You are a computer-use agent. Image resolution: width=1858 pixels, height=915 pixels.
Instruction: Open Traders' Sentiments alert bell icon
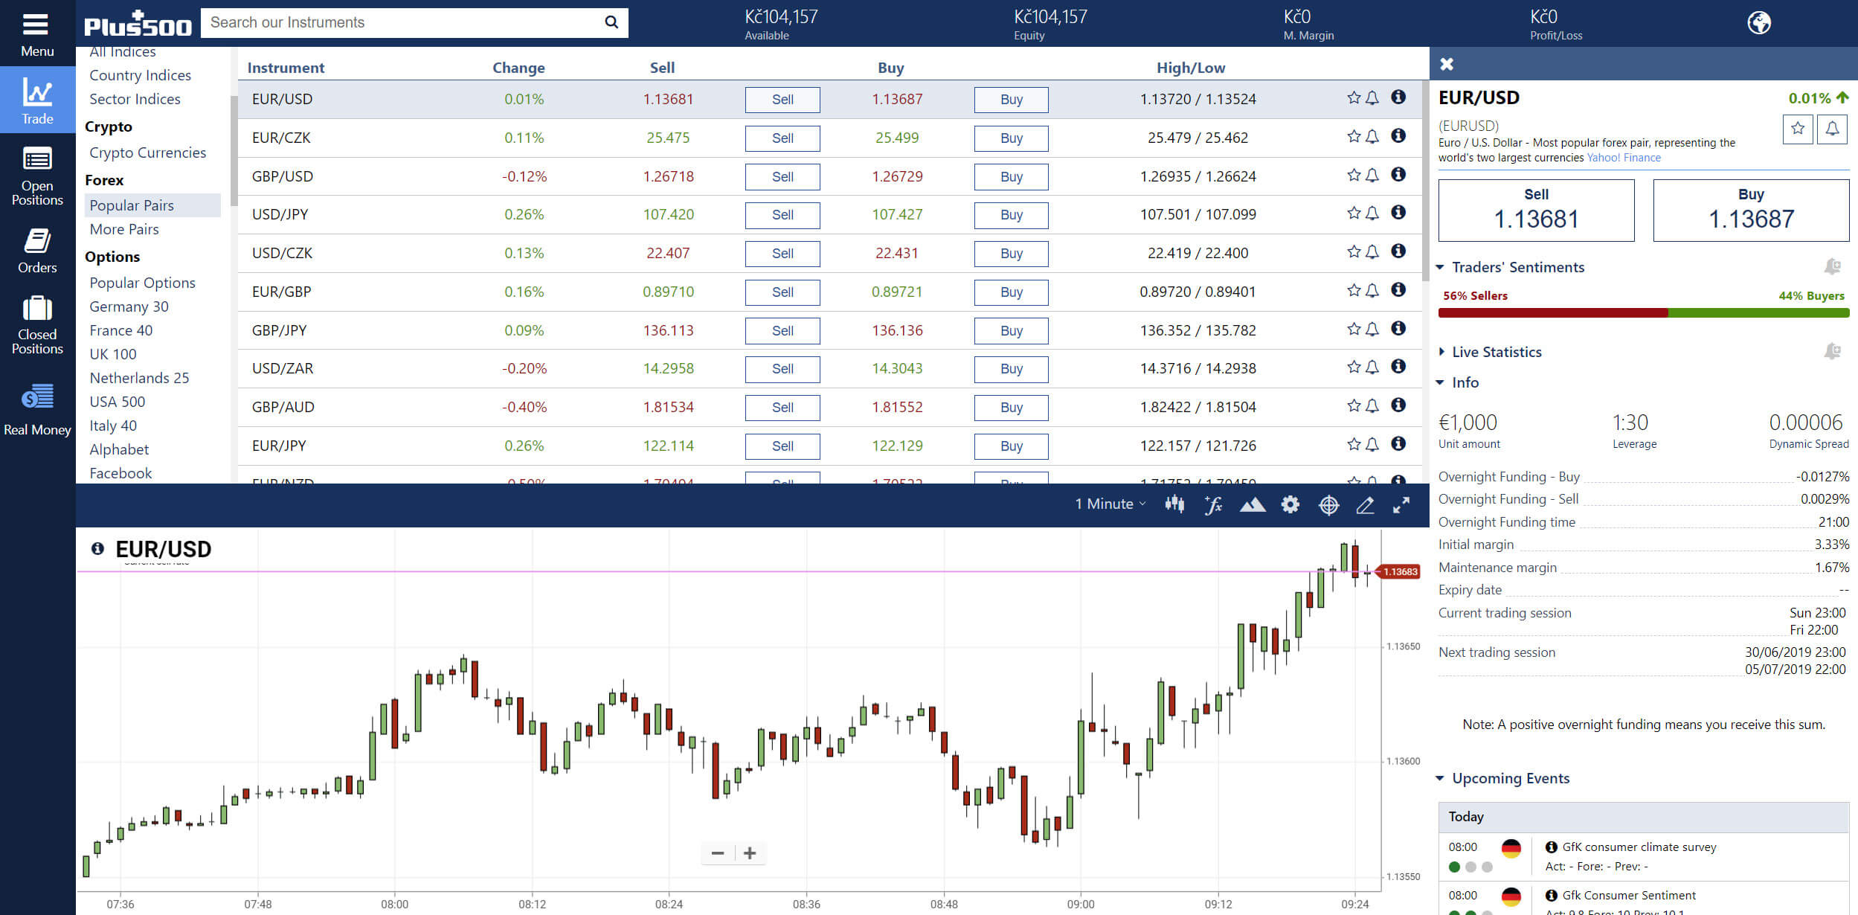pos(1832,266)
